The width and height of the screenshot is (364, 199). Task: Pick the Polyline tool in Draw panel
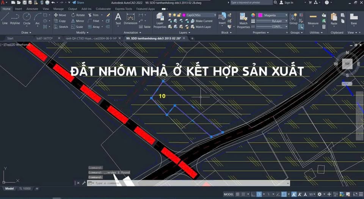(x=15, y=18)
